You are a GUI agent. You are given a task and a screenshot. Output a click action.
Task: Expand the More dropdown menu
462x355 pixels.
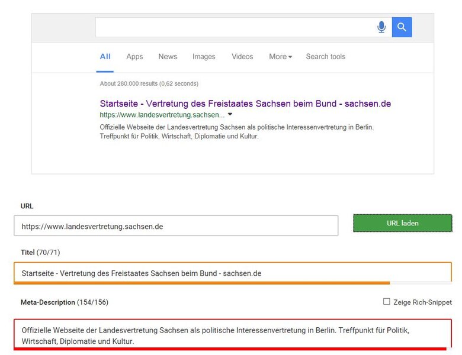[x=280, y=57]
